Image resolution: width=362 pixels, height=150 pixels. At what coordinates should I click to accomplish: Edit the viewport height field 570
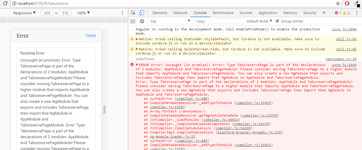point(65,13)
